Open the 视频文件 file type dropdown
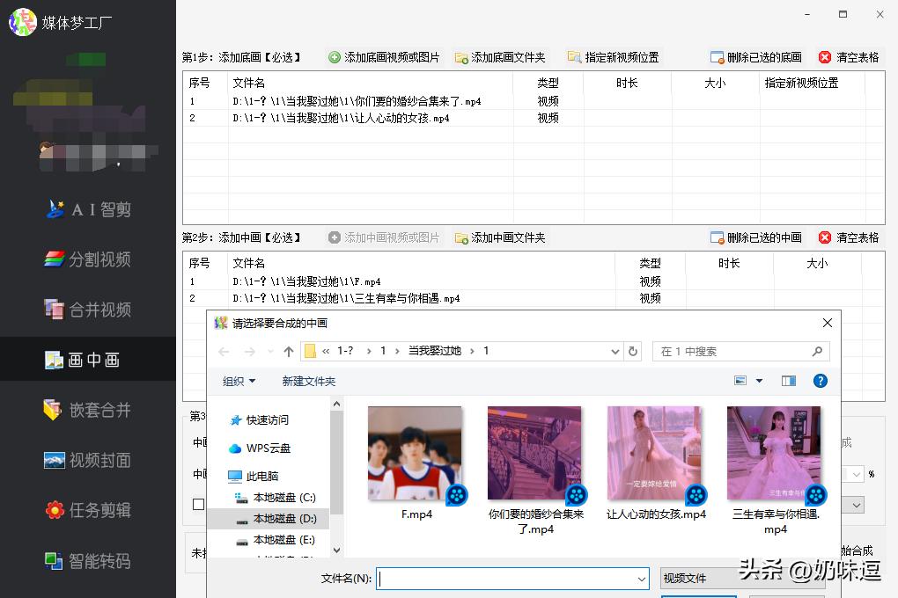Image resolution: width=898 pixels, height=598 pixels. point(696,578)
